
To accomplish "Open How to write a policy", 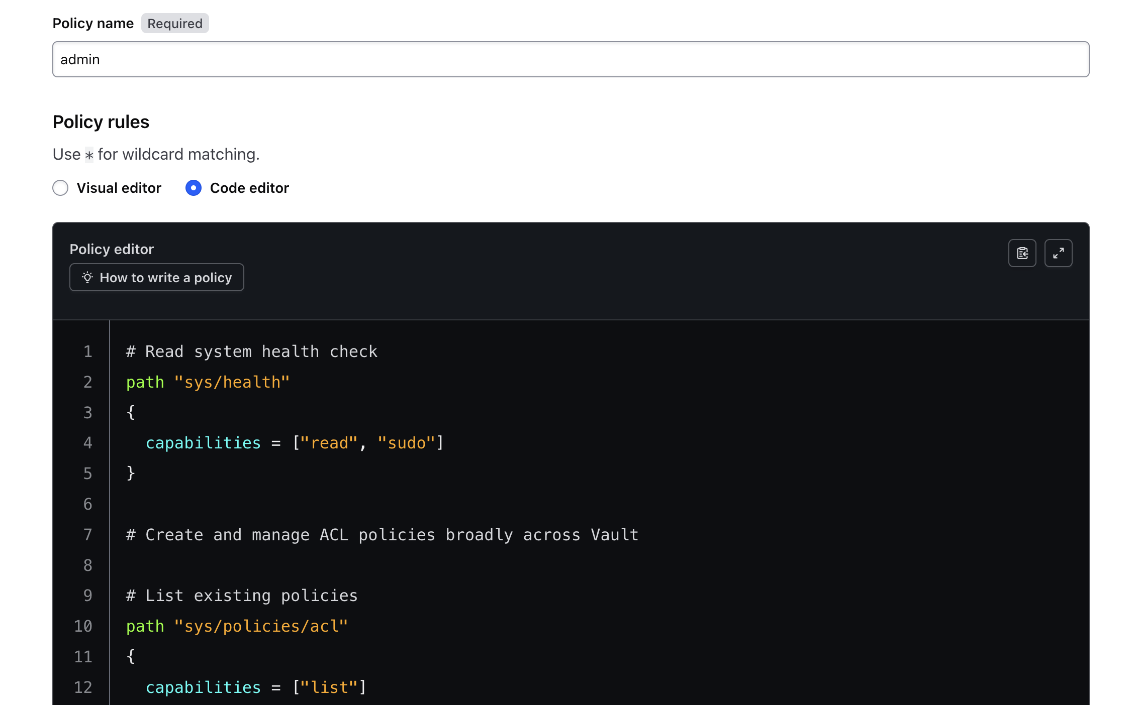I will click(x=157, y=277).
